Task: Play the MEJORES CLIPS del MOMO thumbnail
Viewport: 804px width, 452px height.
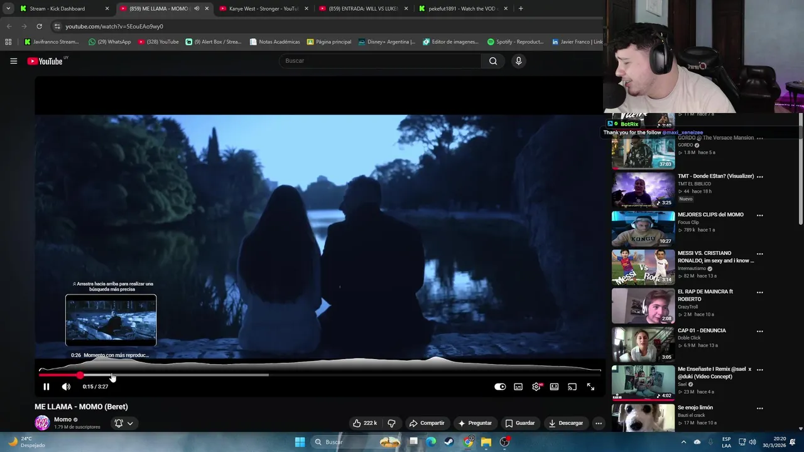Action: [x=643, y=229]
